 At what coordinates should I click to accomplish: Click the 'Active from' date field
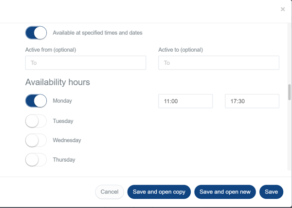coord(86,63)
